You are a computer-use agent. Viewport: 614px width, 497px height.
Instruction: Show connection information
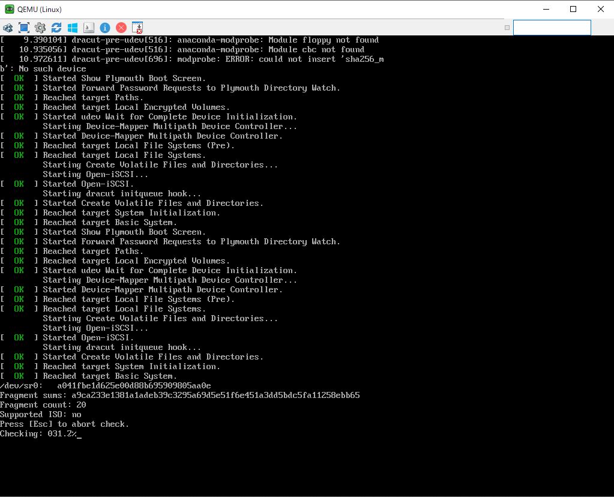[105, 28]
